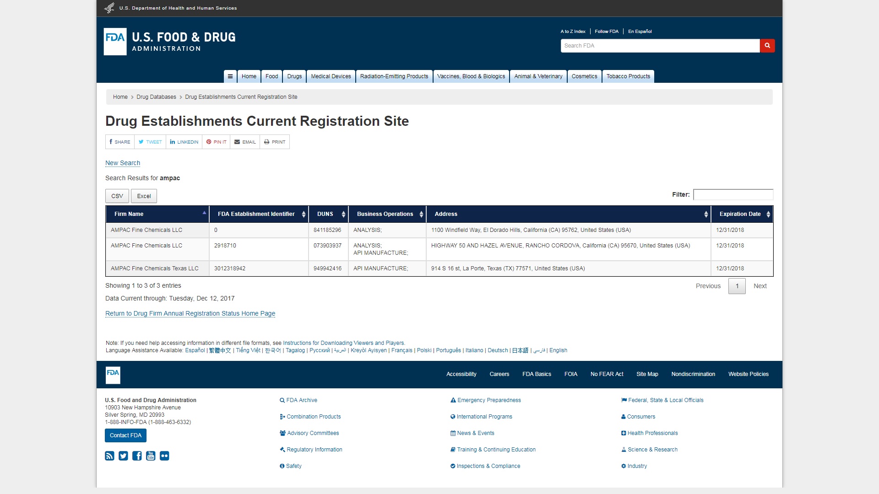The height and width of the screenshot is (494, 879).
Task: Share the page via the Pin It button
Action: tap(216, 142)
